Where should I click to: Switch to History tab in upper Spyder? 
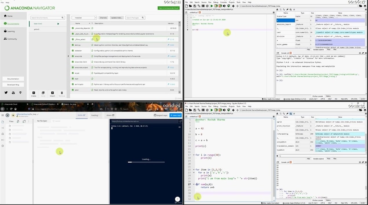click(x=328, y=96)
